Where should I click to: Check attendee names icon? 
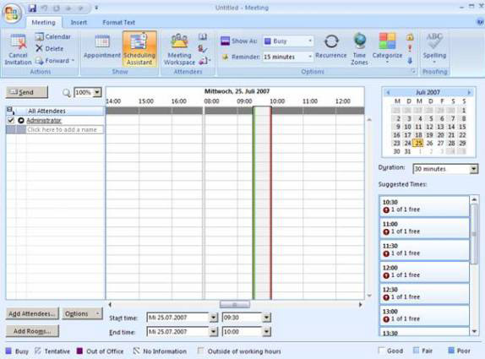tap(203, 48)
